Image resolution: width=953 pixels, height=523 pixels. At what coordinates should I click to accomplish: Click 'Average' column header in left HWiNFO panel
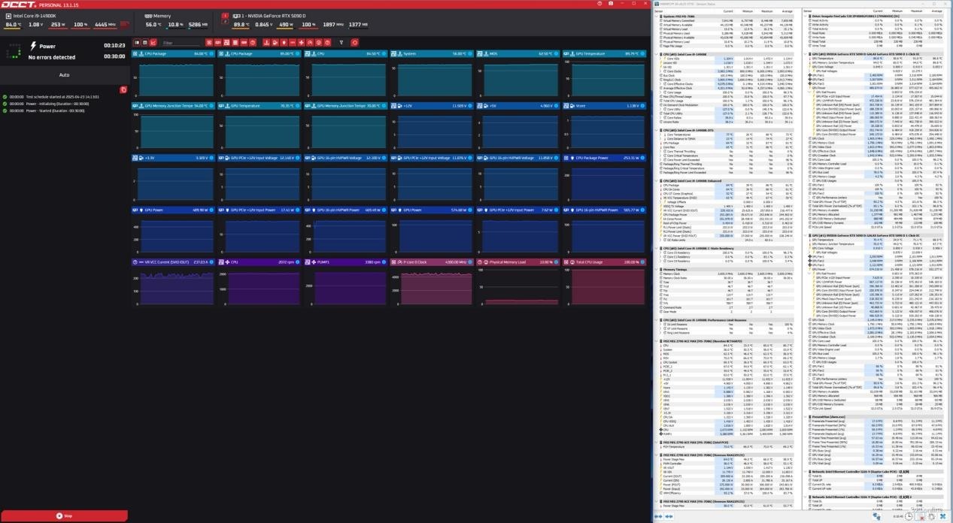(x=786, y=12)
